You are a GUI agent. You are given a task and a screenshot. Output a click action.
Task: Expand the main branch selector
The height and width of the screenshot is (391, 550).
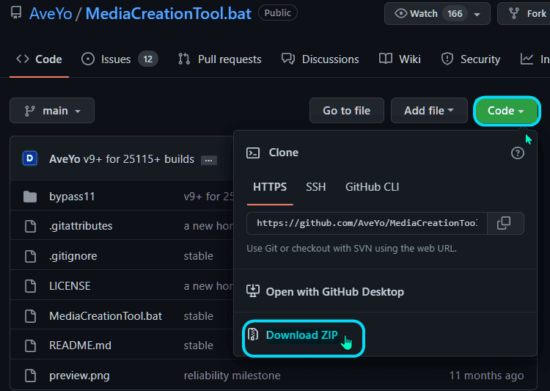pyautogui.click(x=52, y=111)
